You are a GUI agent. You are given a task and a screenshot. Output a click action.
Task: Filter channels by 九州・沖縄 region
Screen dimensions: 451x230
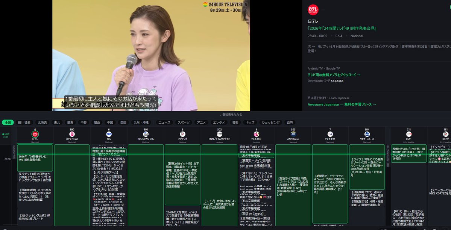click(141, 123)
